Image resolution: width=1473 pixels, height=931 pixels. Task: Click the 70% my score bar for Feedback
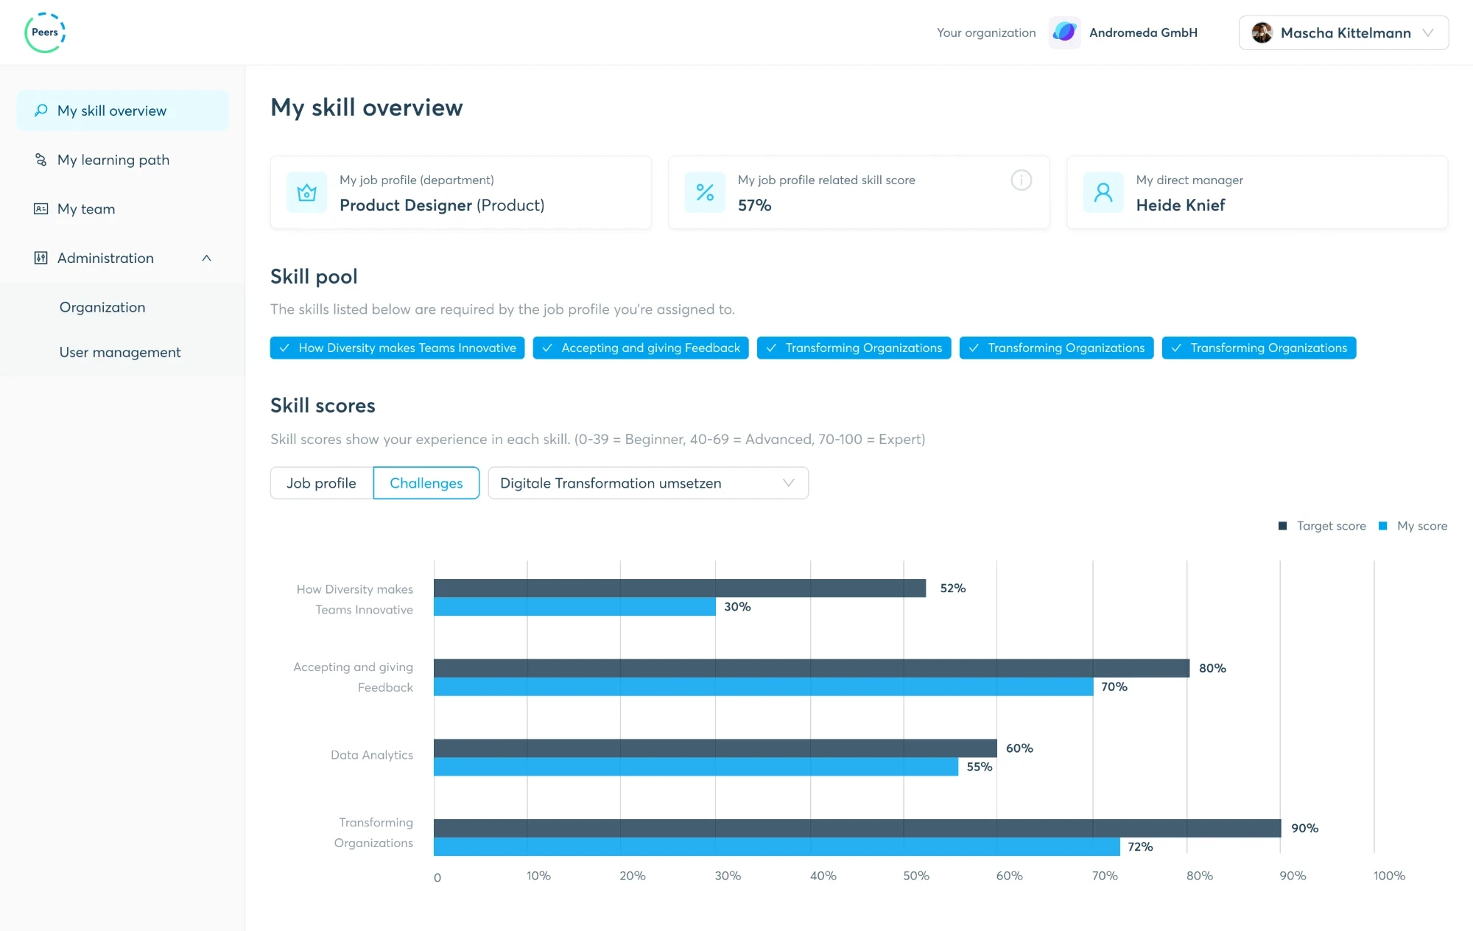point(764,686)
